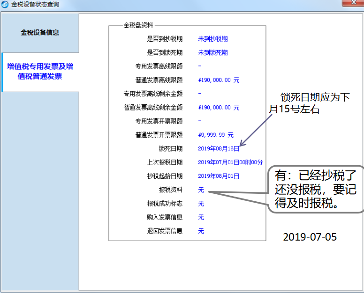Switch to the 金税设备信息 tab
The width and height of the screenshot is (364, 293).
click(x=40, y=33)
